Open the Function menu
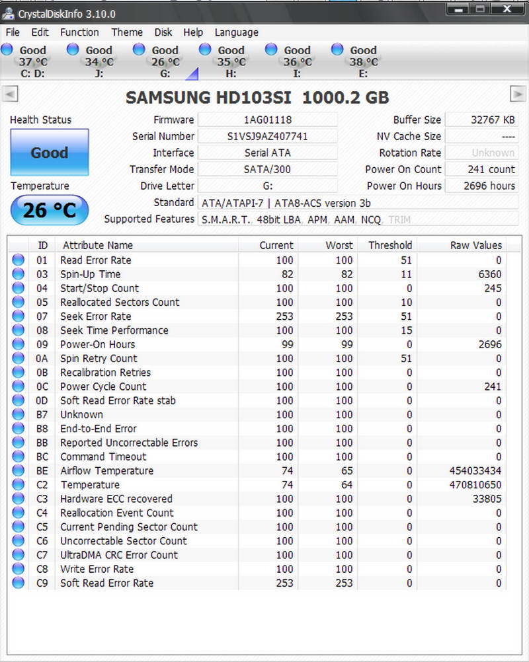529x662 pixels. point(79,32)
